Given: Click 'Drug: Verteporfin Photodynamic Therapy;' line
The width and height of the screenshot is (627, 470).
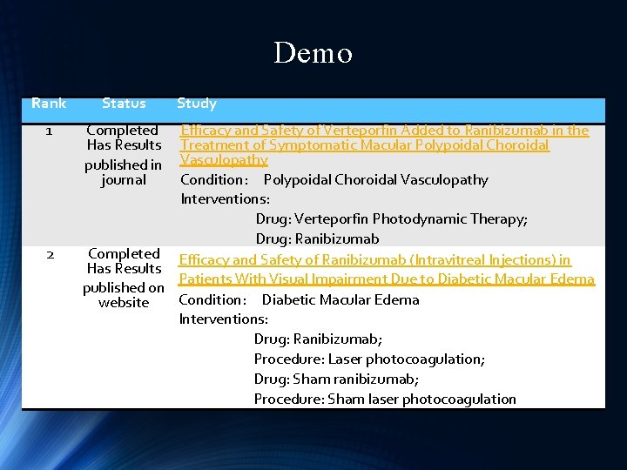Looking at the screenshot, I should click(392, 219).
